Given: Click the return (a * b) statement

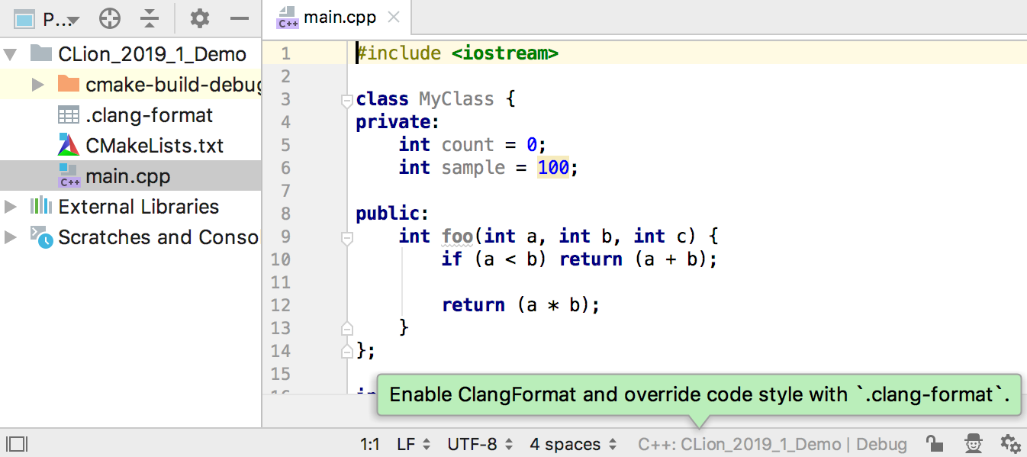Looking at the screenshot, I should pos(521,305).
